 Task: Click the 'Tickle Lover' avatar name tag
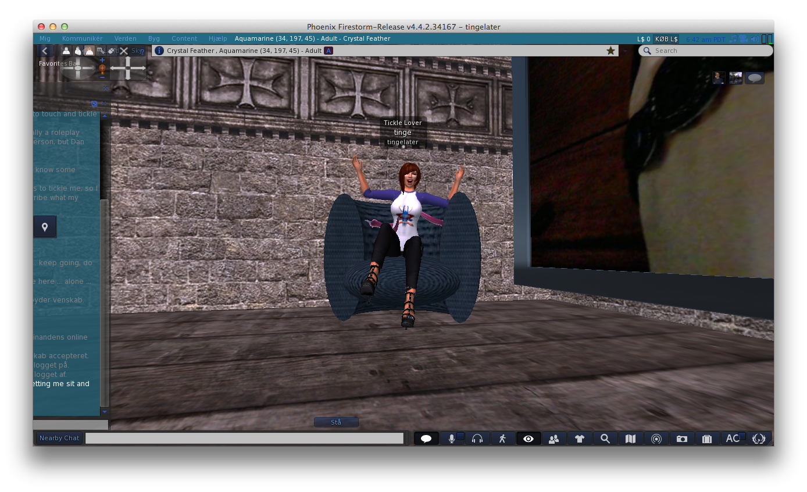[403, 123]
